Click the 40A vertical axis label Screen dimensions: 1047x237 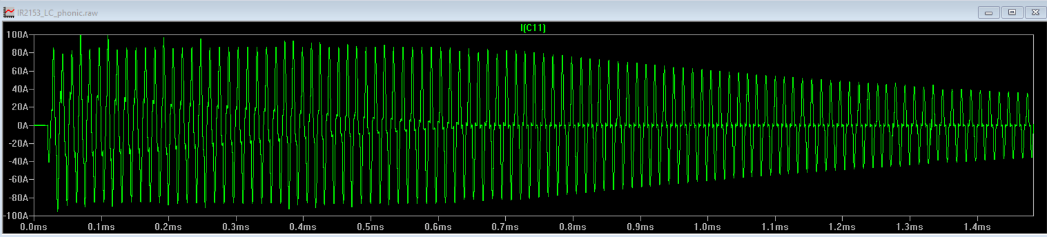click(x=20, y=89)
